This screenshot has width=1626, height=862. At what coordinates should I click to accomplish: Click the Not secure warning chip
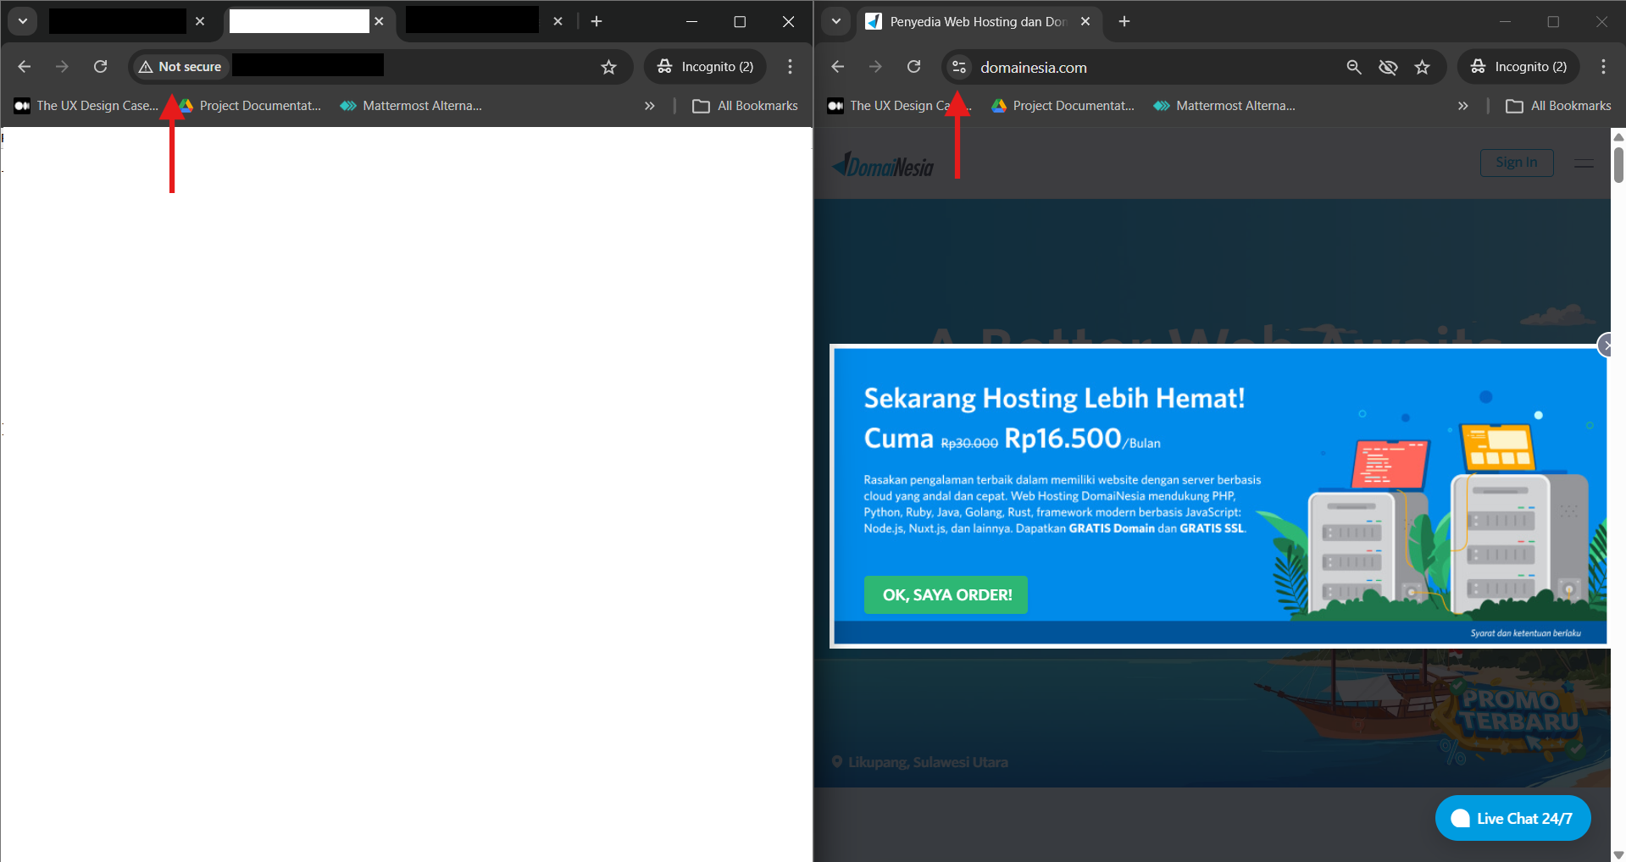pyautogui.click(x=180, y=66)
